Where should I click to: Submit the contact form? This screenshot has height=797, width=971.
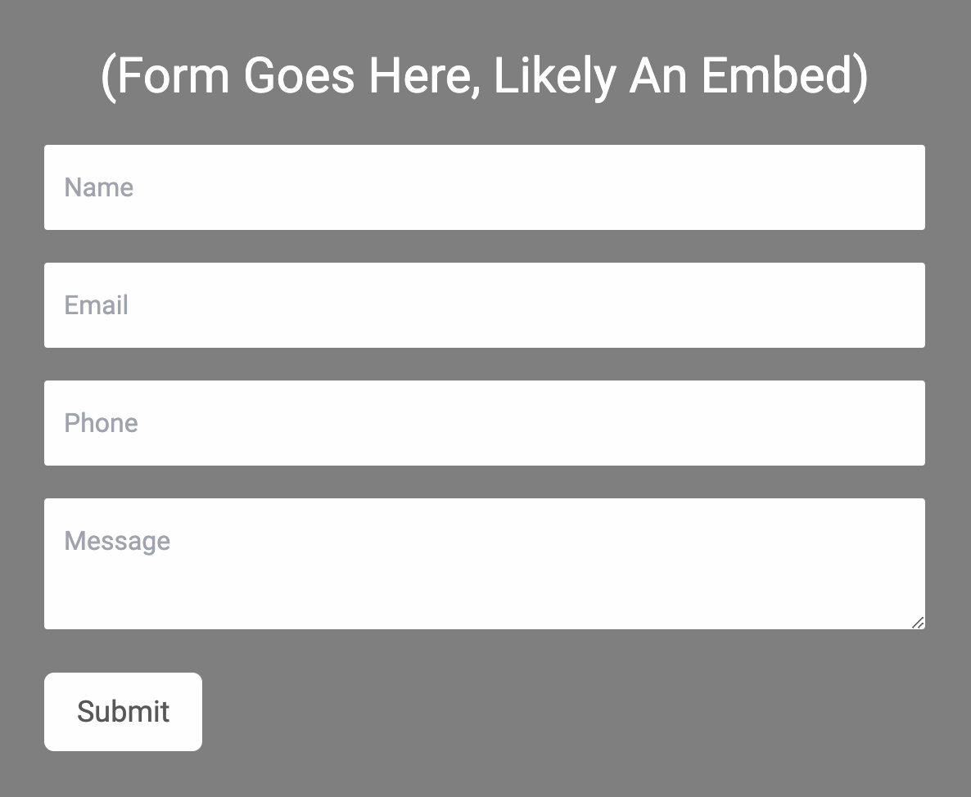coord(123,711)
